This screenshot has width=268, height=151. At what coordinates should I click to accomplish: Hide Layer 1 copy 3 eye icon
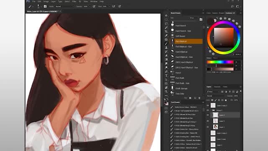pos(208,105)
